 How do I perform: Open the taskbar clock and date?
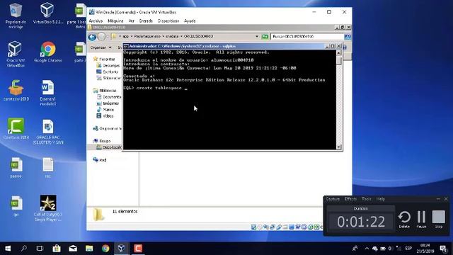click(x=425, y=249)
